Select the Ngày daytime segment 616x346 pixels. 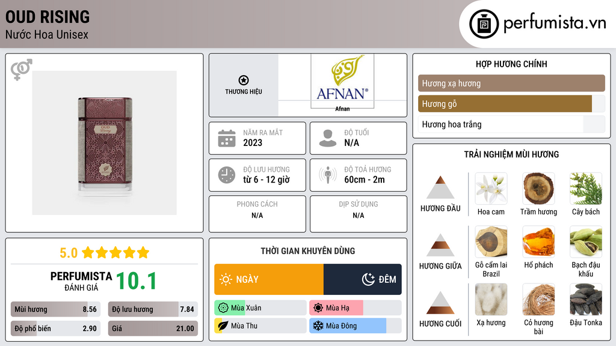pos(269,279)
